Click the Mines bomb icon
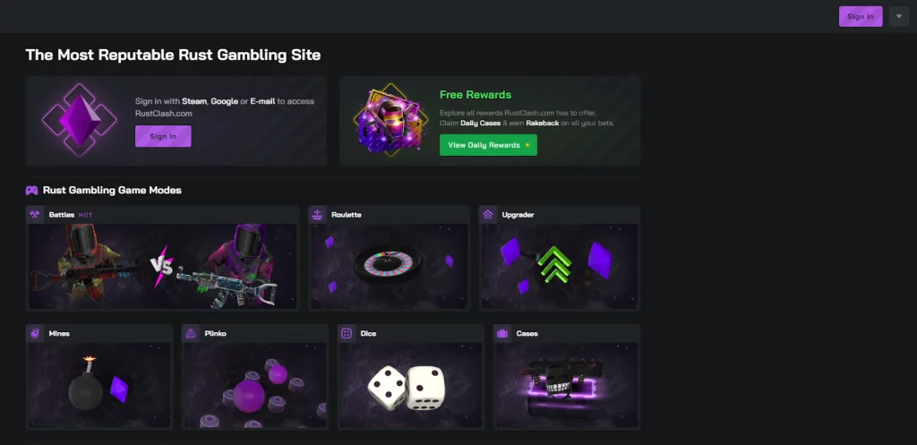This screenshot has width=917, height=445. (35, 333)
